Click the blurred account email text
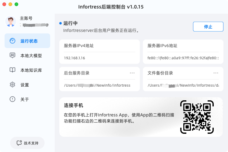228x152 pixels. (34, 25)
